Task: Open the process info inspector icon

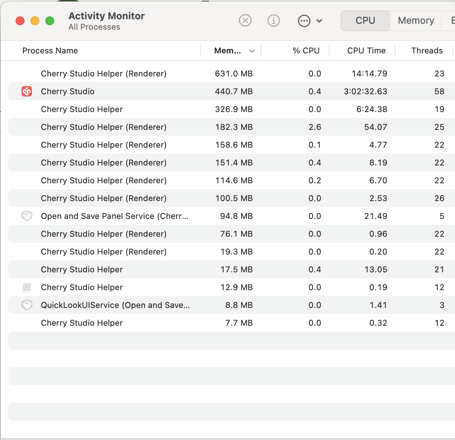Action: click(274, 20)
